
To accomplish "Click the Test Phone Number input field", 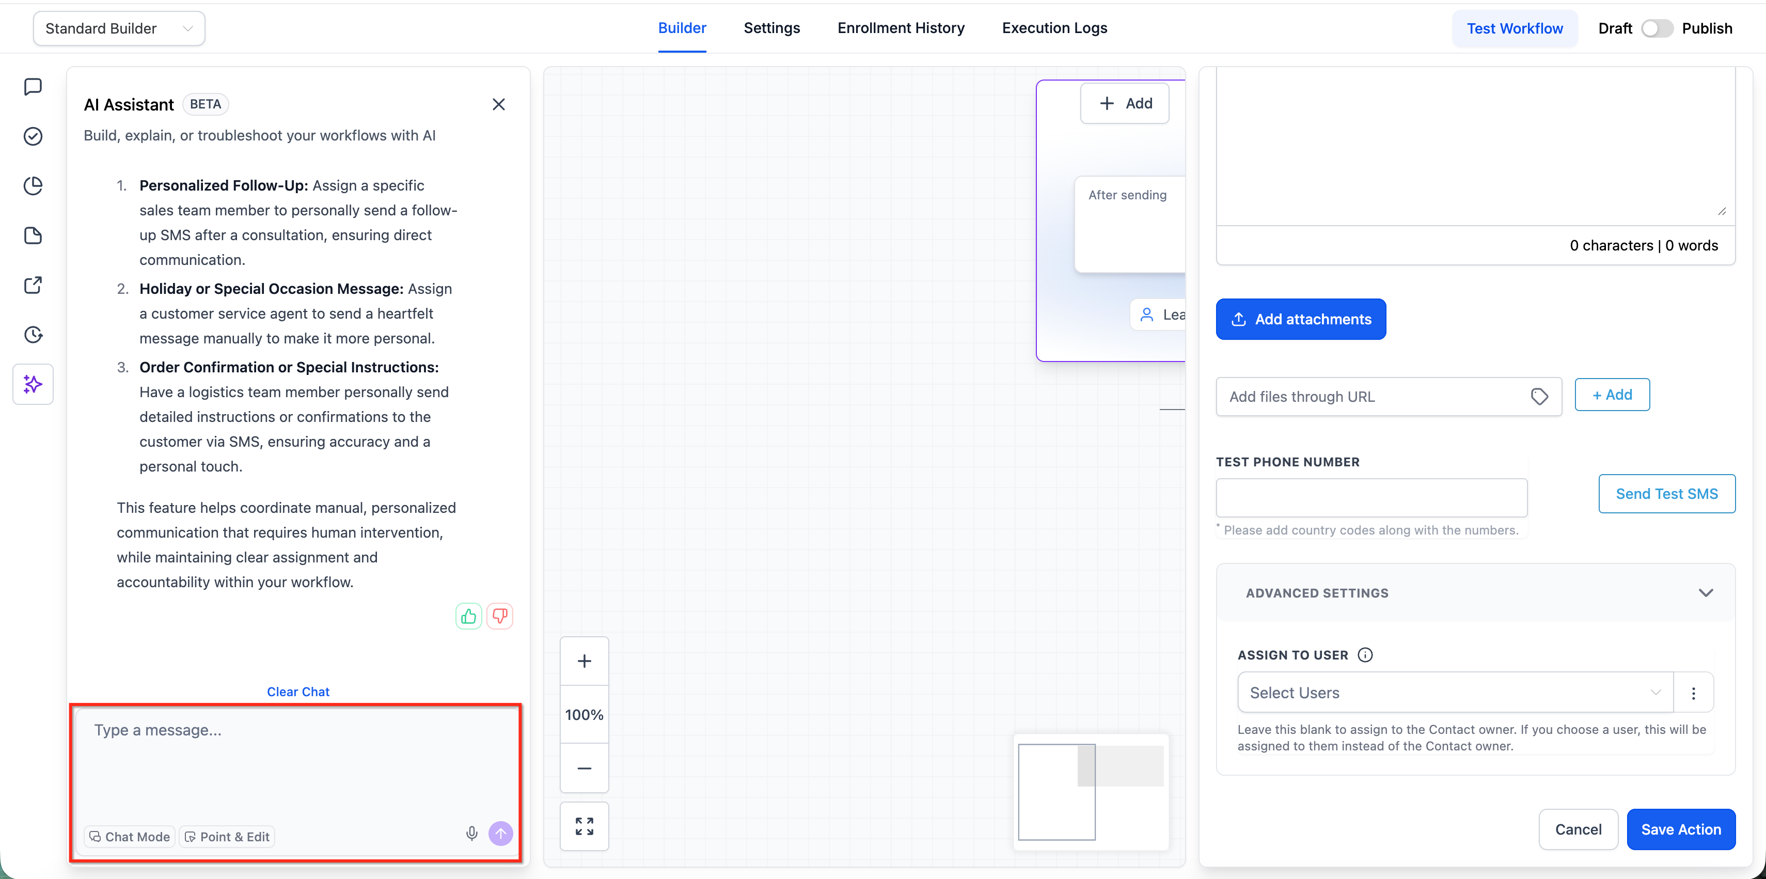I will 1371,497.
